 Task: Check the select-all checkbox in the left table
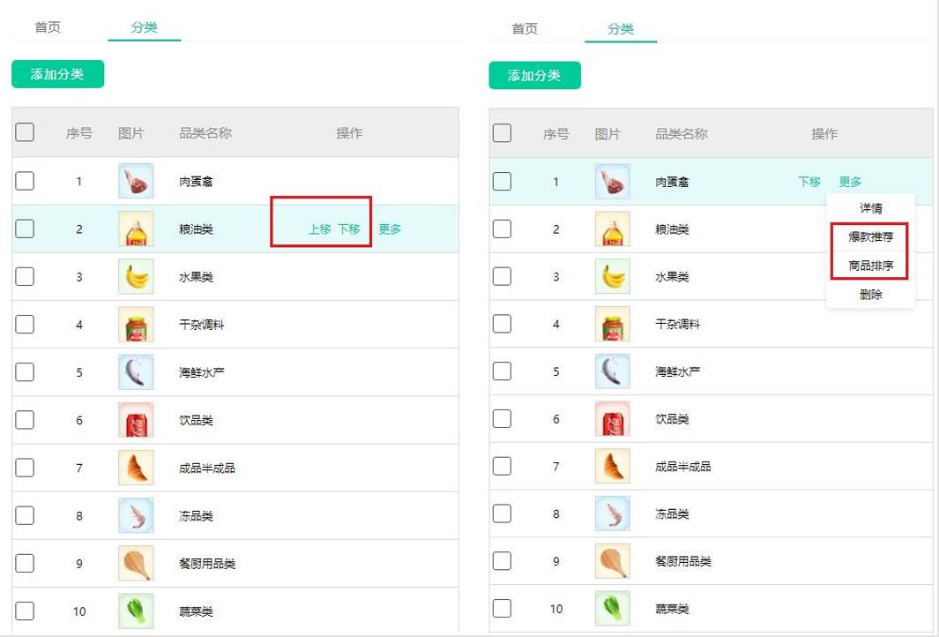[x=25, y=131]
